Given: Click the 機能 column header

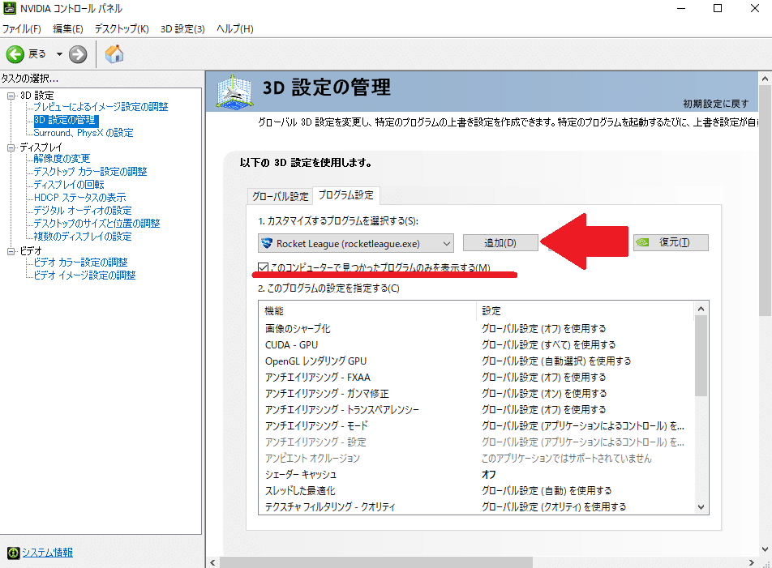Looking at the screenshot, I should click(367, 311).
